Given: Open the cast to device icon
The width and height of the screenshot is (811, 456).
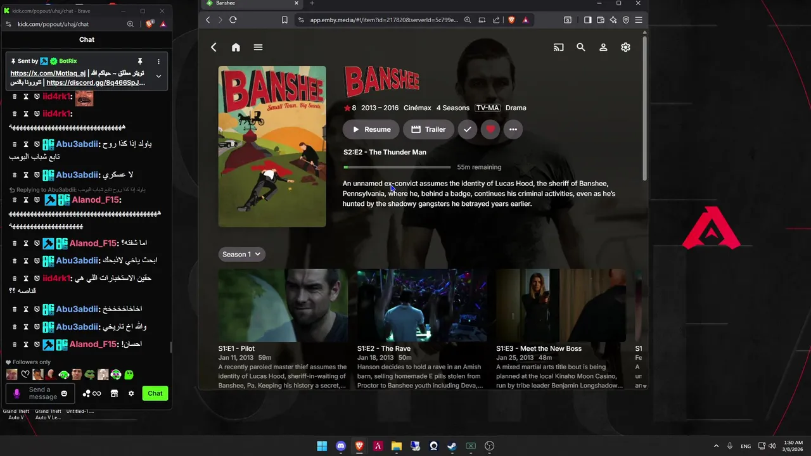Looking at the screenshot, I should tap(558, 47).
